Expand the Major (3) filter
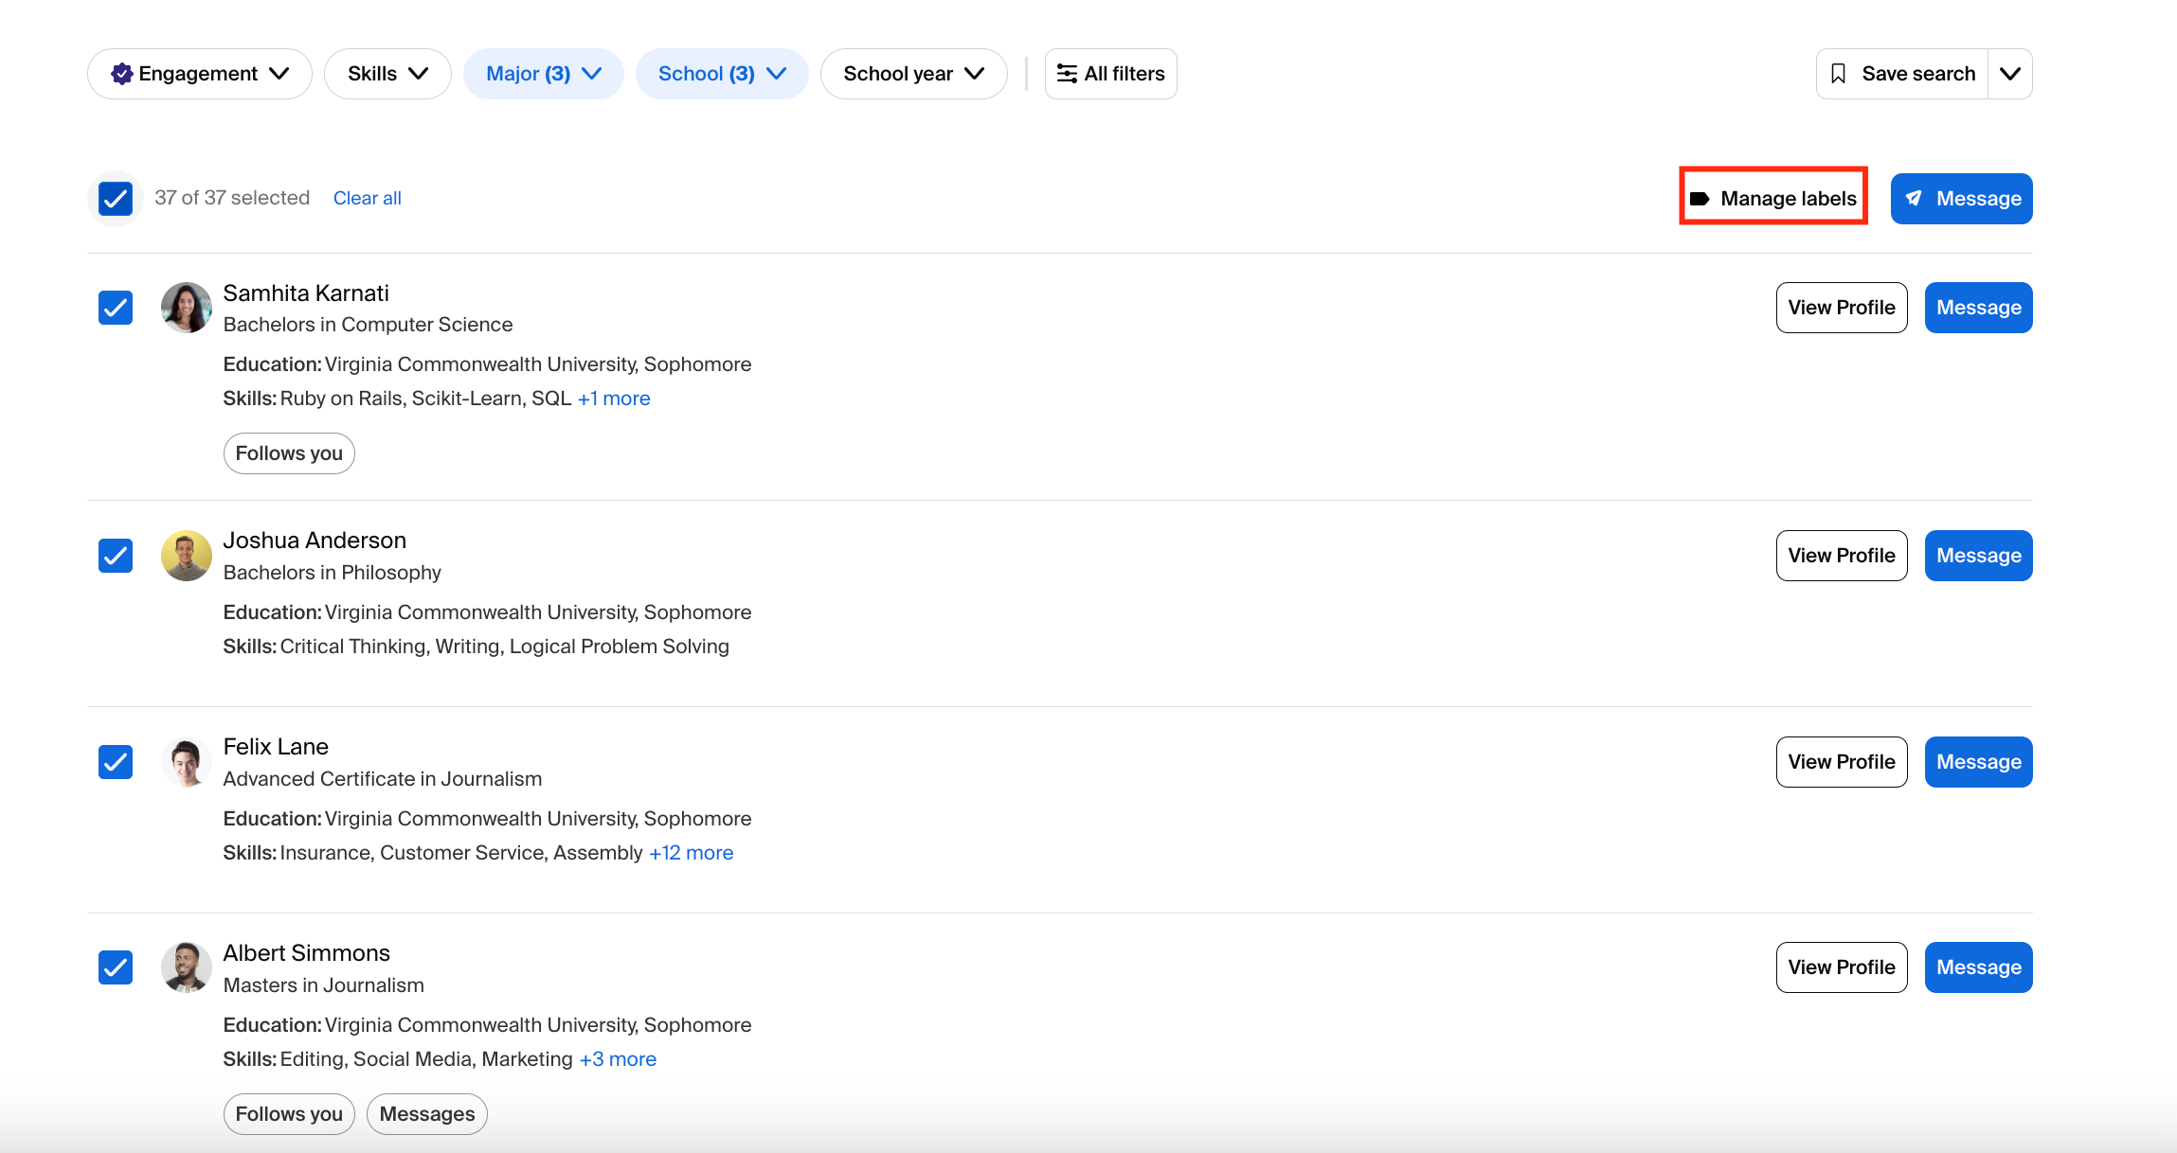 click(x=544, y=73)
